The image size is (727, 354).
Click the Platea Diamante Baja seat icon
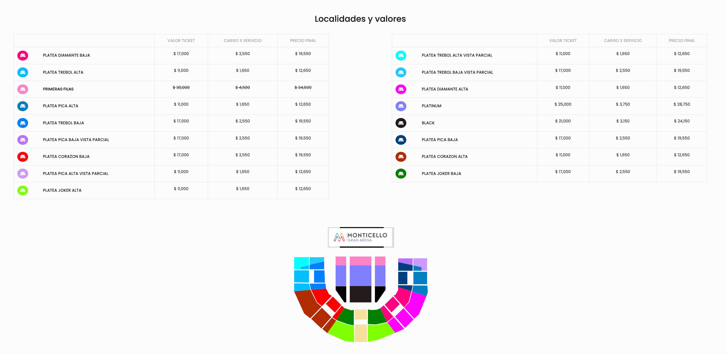point(23,56)
